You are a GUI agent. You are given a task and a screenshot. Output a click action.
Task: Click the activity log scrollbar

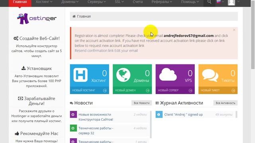(x=236, y=114)
